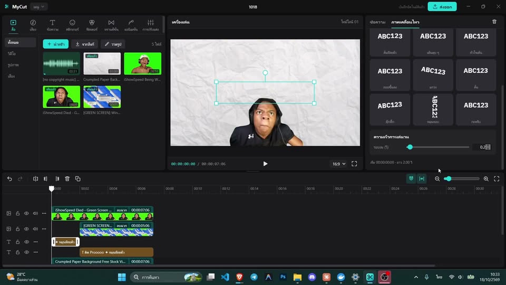This screenshot has height=285, width=506.
Task: Select the Crumpled Paper Background clip on timeline
Action: pyautogui.click(x=103, y=261)
